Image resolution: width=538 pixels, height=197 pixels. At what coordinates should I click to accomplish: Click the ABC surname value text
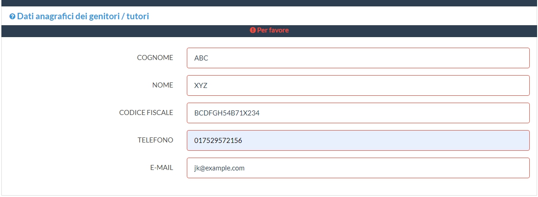coord(201,58)
